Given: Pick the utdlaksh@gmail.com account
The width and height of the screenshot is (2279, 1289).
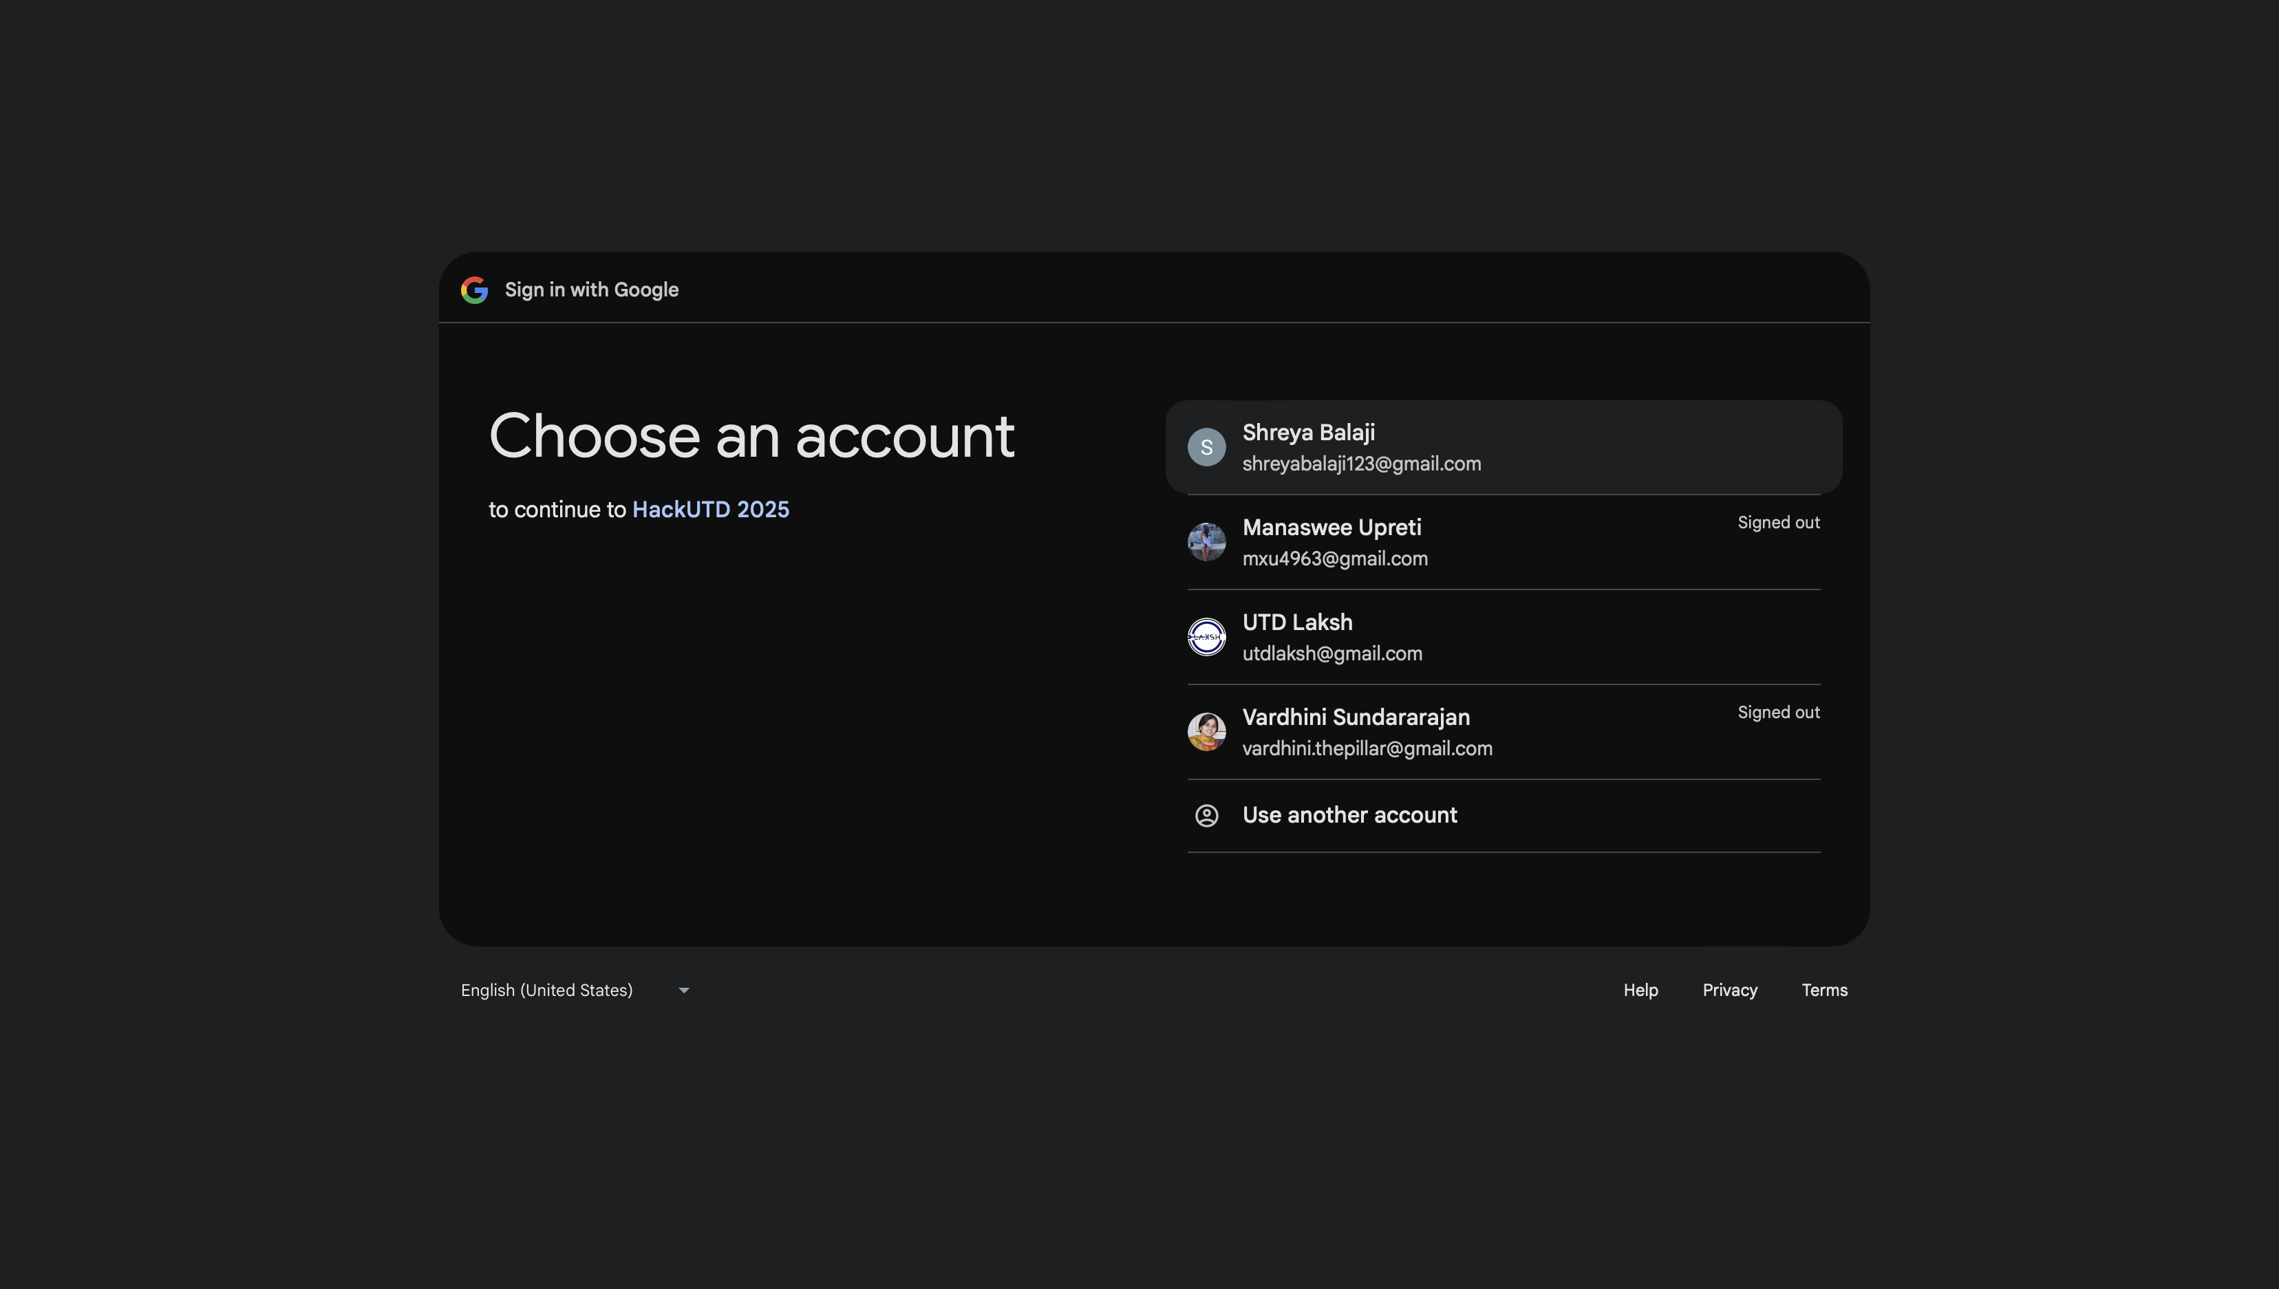Looking at the screenshot, I should click(x=1331, y=653).
